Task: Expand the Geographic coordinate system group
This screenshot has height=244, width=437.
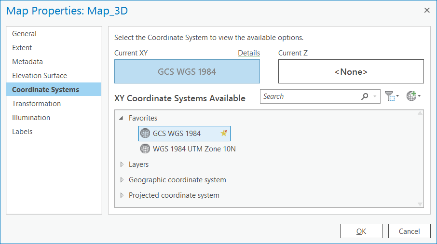Action: (122, 180)
